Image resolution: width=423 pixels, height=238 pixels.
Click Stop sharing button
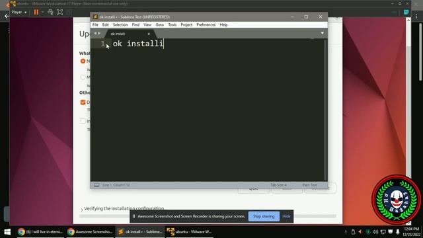[264, 216]
